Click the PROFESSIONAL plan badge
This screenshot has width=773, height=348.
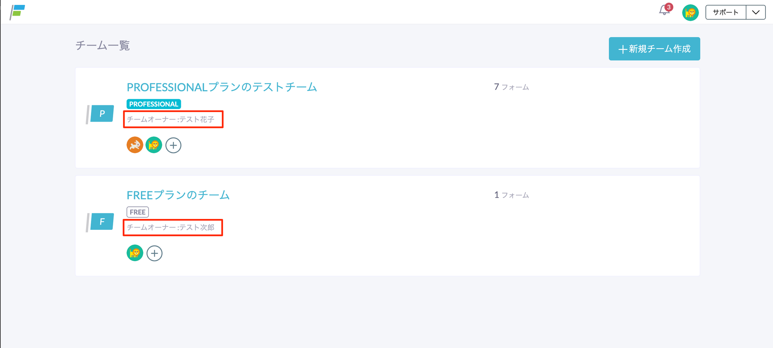154,104
